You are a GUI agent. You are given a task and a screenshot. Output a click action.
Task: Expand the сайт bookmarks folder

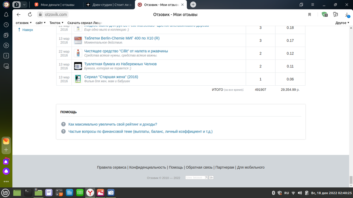41,23
